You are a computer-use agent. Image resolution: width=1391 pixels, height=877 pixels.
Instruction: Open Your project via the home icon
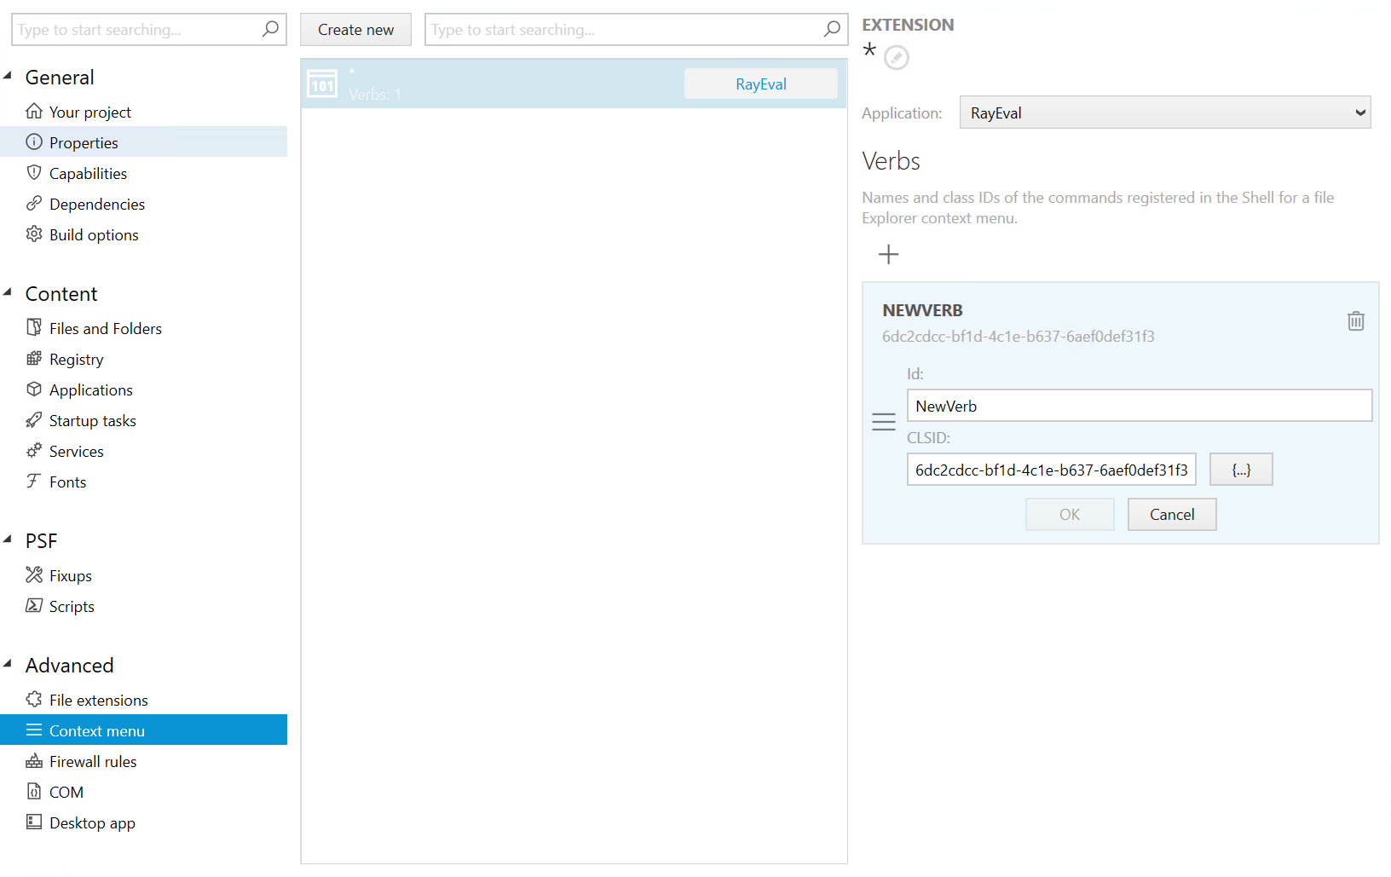34,112
